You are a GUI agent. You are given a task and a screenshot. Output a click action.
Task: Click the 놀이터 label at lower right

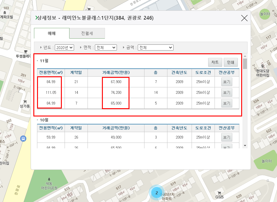(x=267, y=161)
